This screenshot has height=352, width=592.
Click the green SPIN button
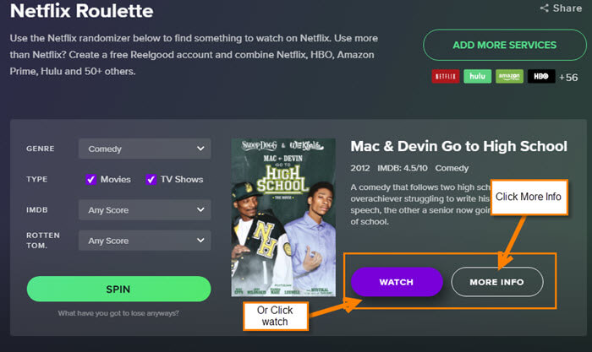118,289
